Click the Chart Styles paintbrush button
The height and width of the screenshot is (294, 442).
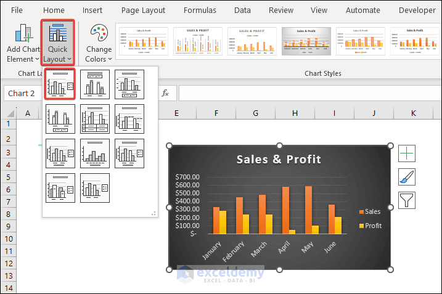(x=406, y=177)
